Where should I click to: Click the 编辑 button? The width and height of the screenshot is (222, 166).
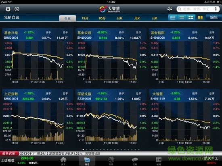(x=214, y=17)
